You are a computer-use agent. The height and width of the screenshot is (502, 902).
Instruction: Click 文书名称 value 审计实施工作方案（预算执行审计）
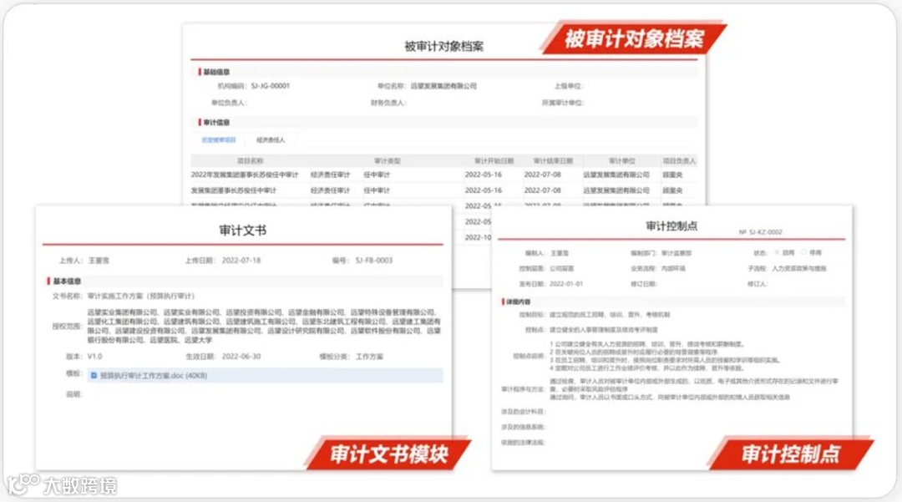(x=141, y=297)
